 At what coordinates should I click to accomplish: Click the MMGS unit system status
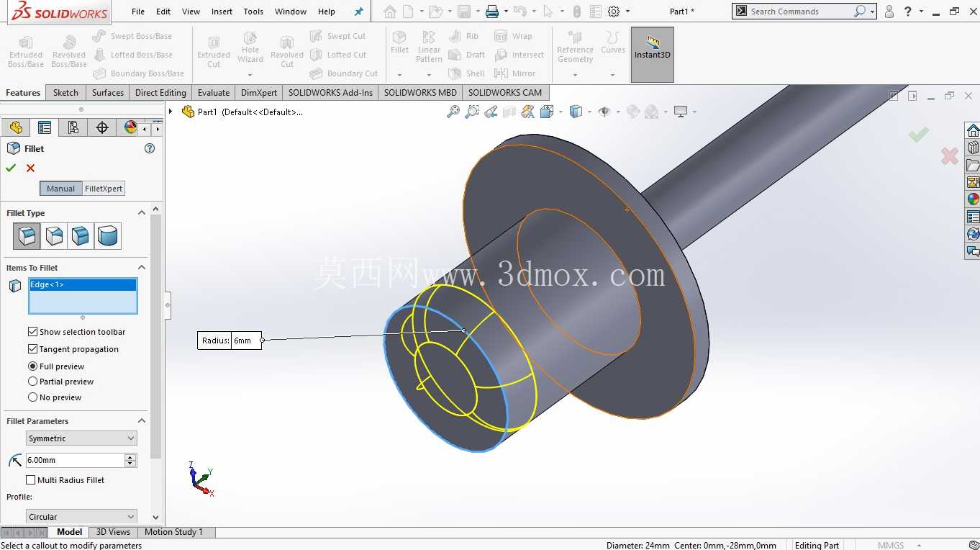pos(891,545)
